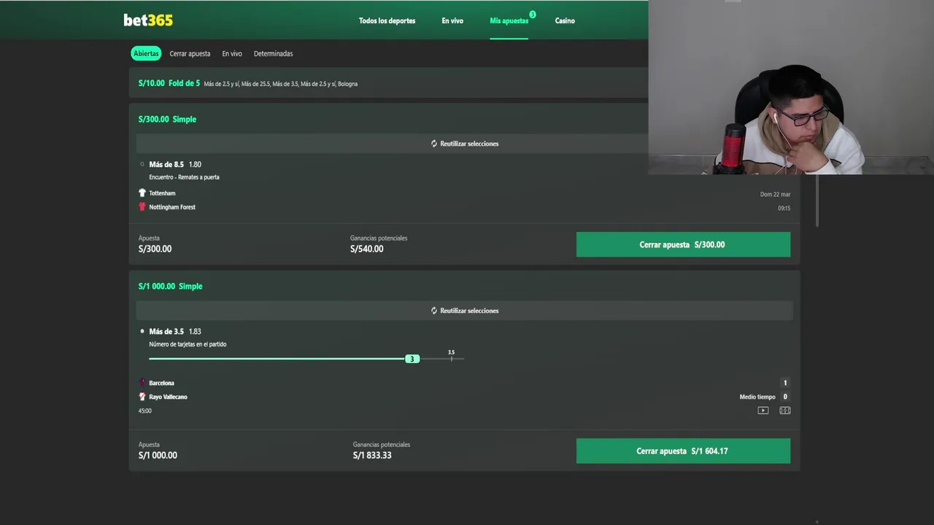Collapse the S/300.00 Simple bet header
The image size is (934, 525).
click(x=167, y=119)
